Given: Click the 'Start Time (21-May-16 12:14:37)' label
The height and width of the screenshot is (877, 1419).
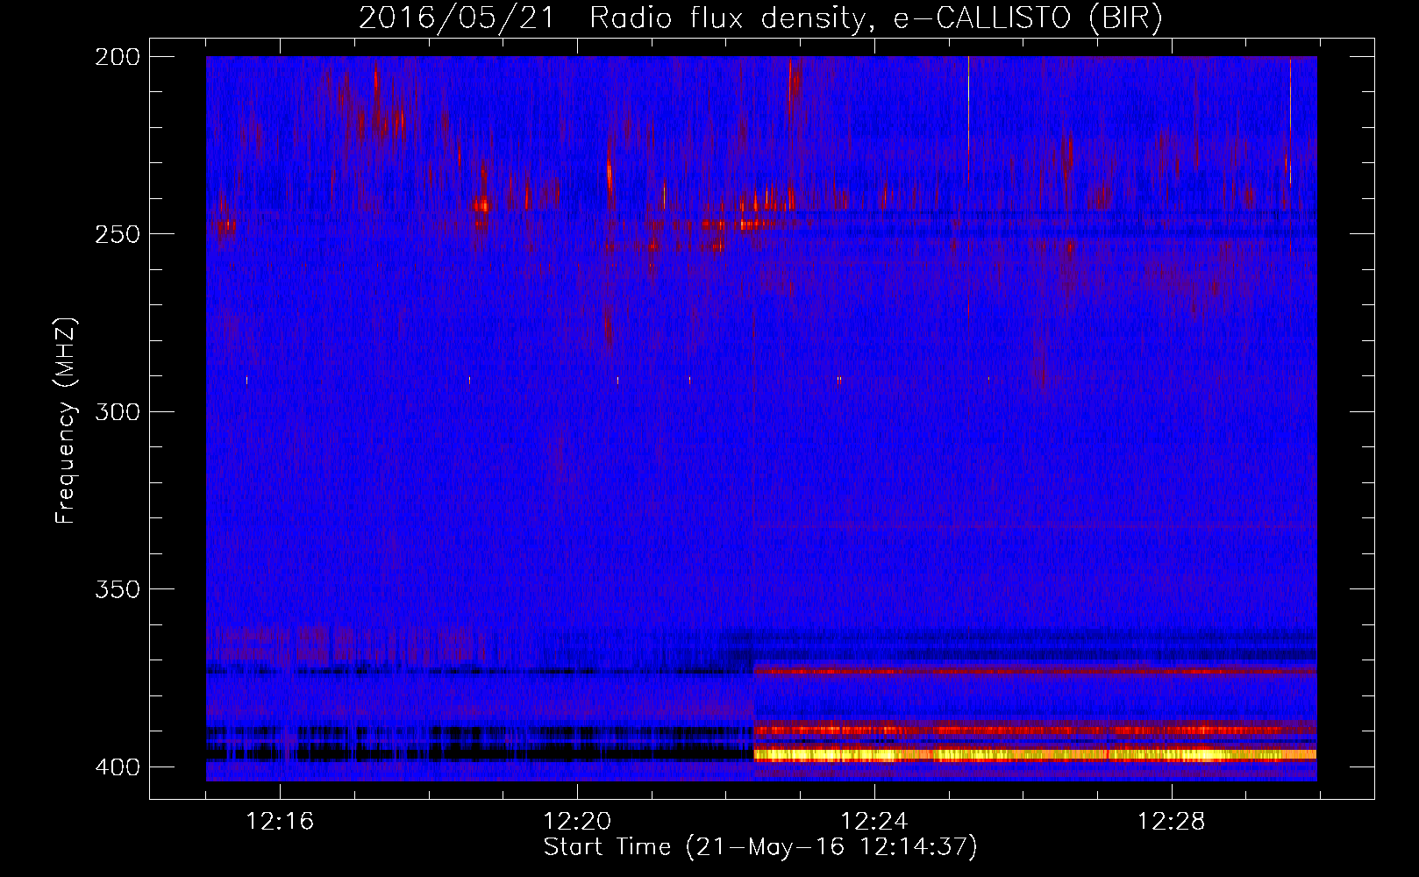Looking at the screenshot, I should (x=760, y=847).
